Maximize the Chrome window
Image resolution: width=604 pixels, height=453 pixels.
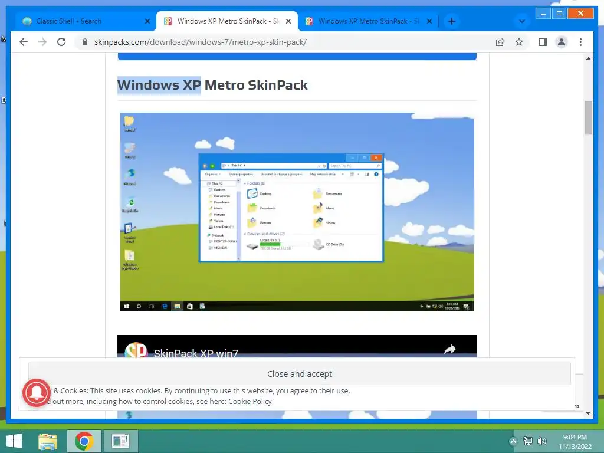coord(559,14)
